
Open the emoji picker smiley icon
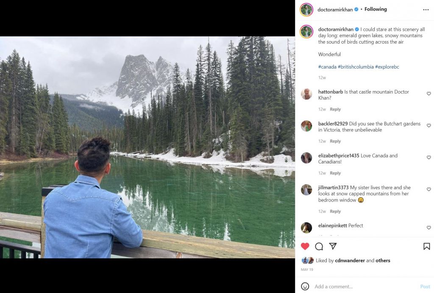[x=305, y=287]
